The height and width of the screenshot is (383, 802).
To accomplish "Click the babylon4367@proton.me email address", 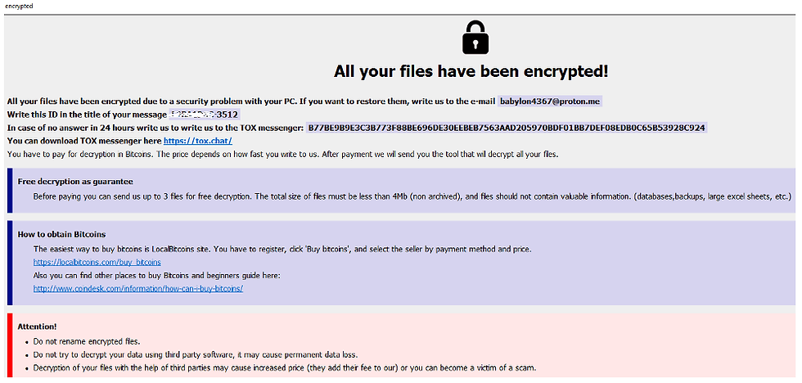I will pos(550,101).
